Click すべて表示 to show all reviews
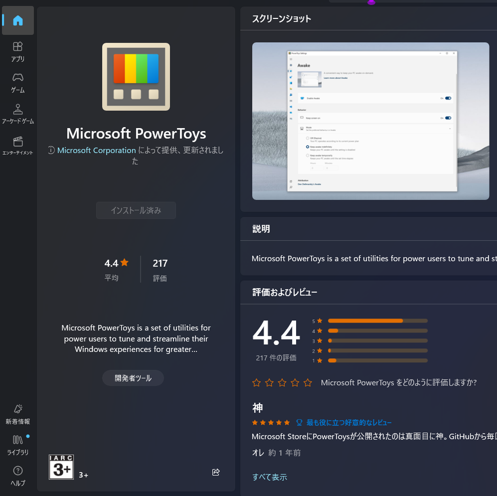 (x=269, y=477)
